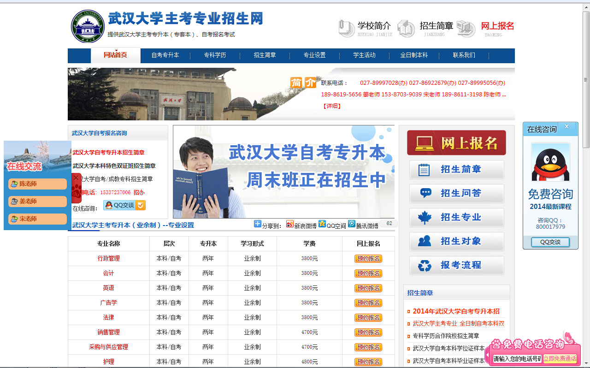The width and height of the screenshot is (590, 368).
Task: Click 立即免费通话 button
Action: click(560, 359)
